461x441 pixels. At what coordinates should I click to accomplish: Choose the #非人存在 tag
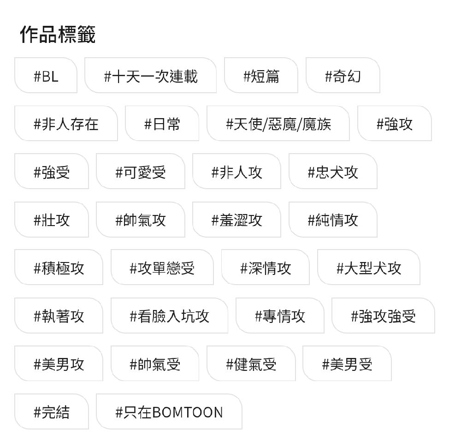pos(66,124)
